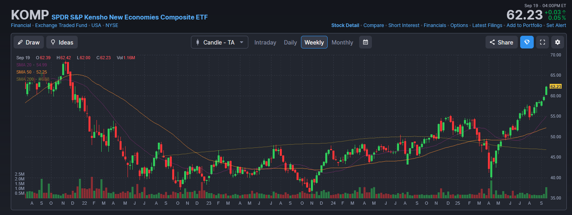Open the Draw tool with pencil icon

[29, 42]
